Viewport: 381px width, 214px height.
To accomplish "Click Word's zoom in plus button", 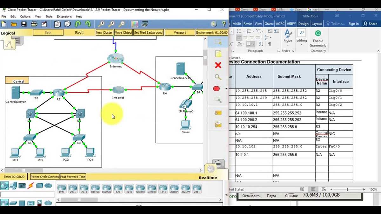I will (364, 189).
